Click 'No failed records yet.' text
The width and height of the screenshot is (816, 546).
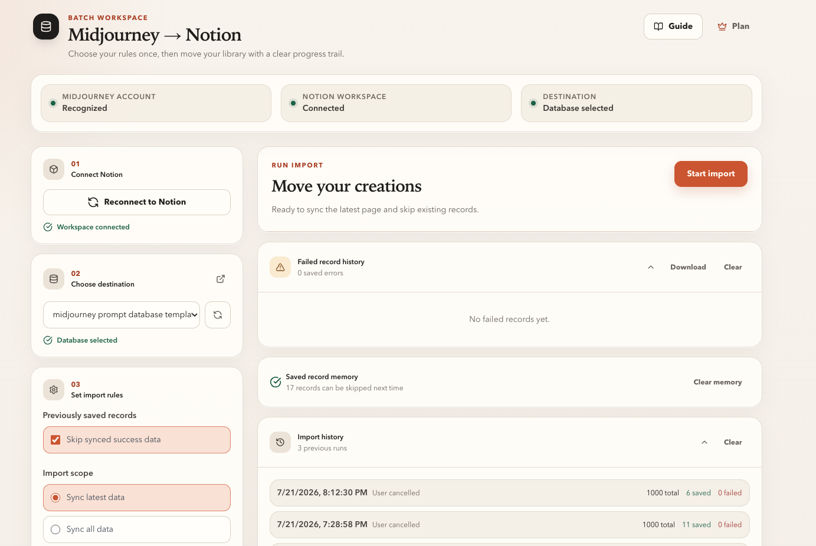coord(509,320)
